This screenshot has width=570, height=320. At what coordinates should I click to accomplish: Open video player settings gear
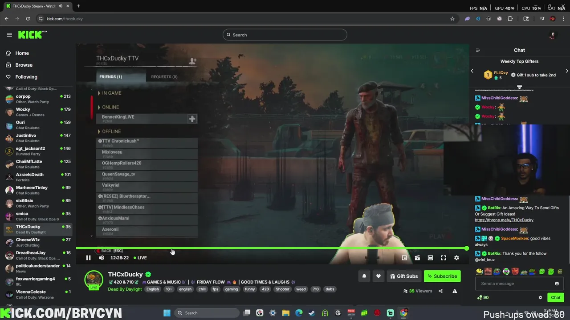click(456, 258)
